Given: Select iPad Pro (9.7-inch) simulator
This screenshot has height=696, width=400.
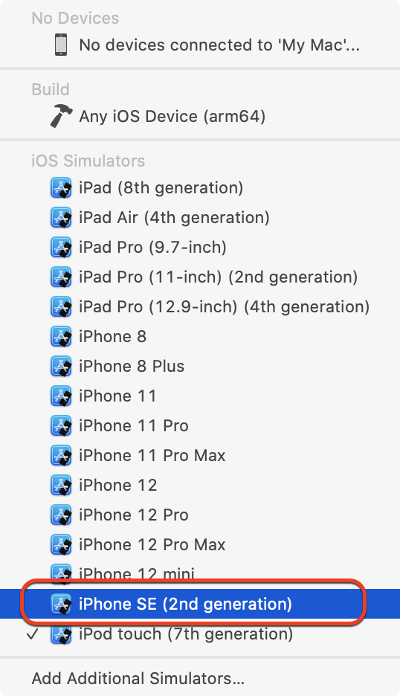Looking at the screenshot, I should [x=200, y=247].
